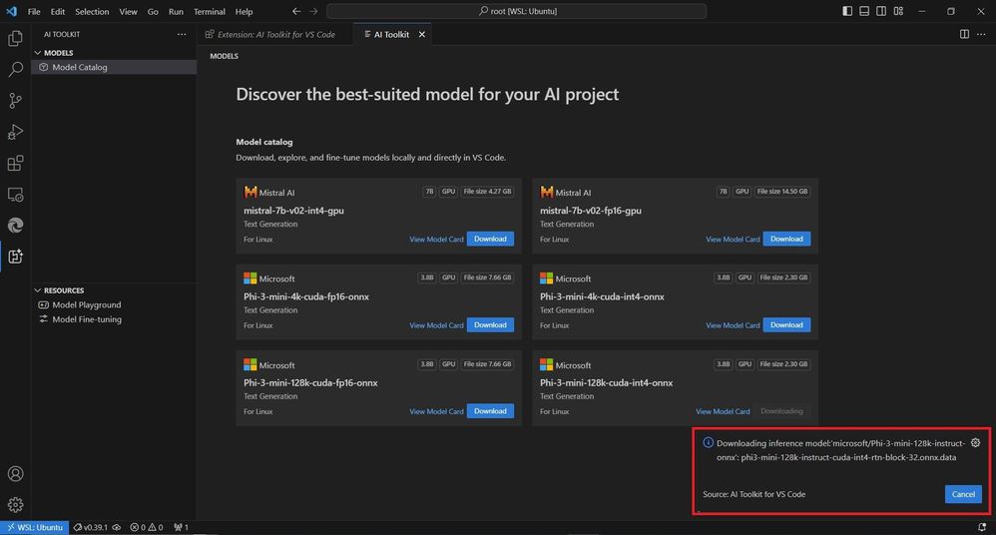Toggle bottom Panel visibility
Screen dimensions: 996x535
pos(864,11)
